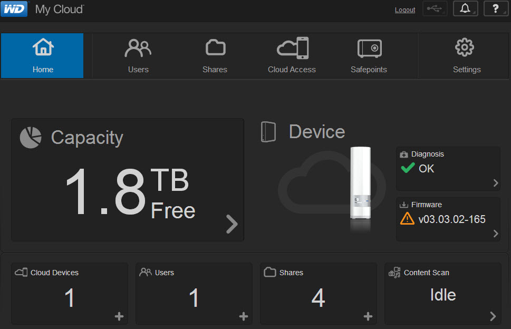Click the Content Scan label
This screenshot has height=329, width=511.
pos(426,273)
